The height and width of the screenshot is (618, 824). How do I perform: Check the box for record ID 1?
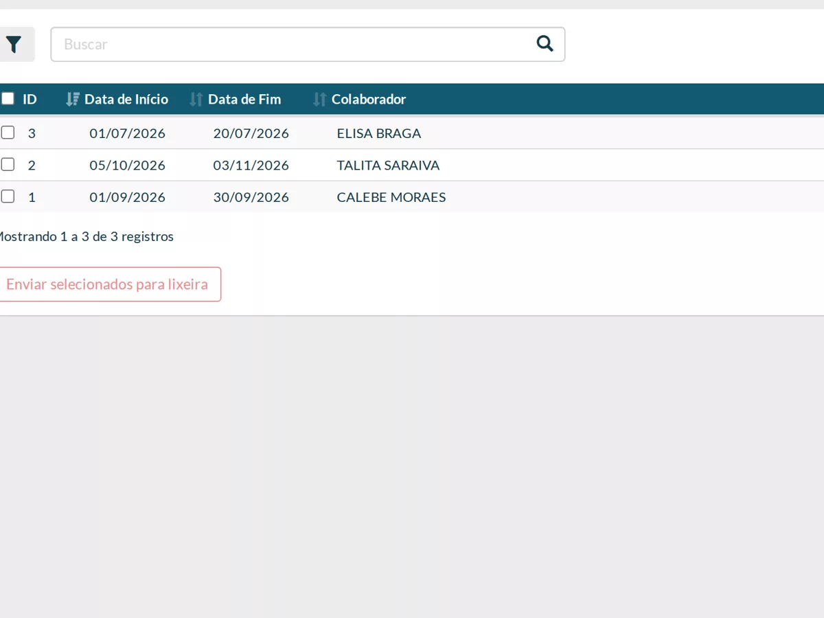coord(8,196)
